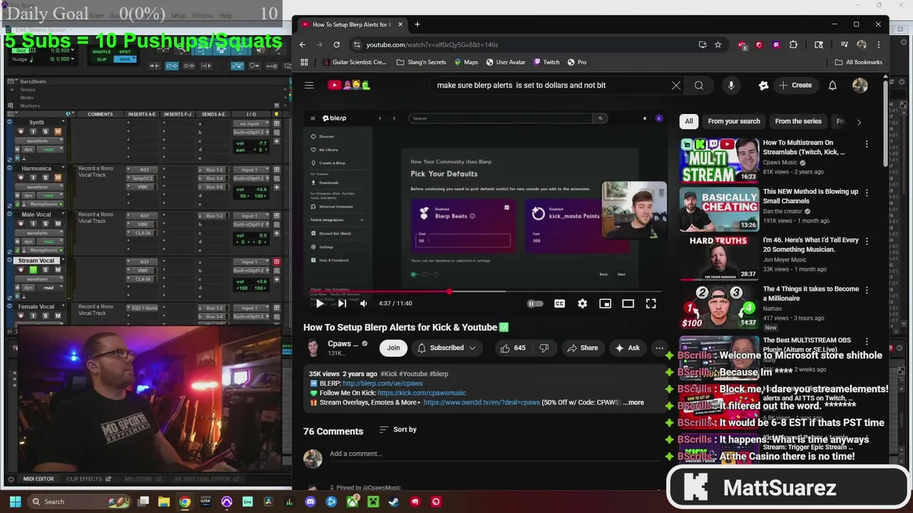Screen dimensions: 913x513
Task: Open Harmonica automation mode read dropdown
Action: coord(50,195)
